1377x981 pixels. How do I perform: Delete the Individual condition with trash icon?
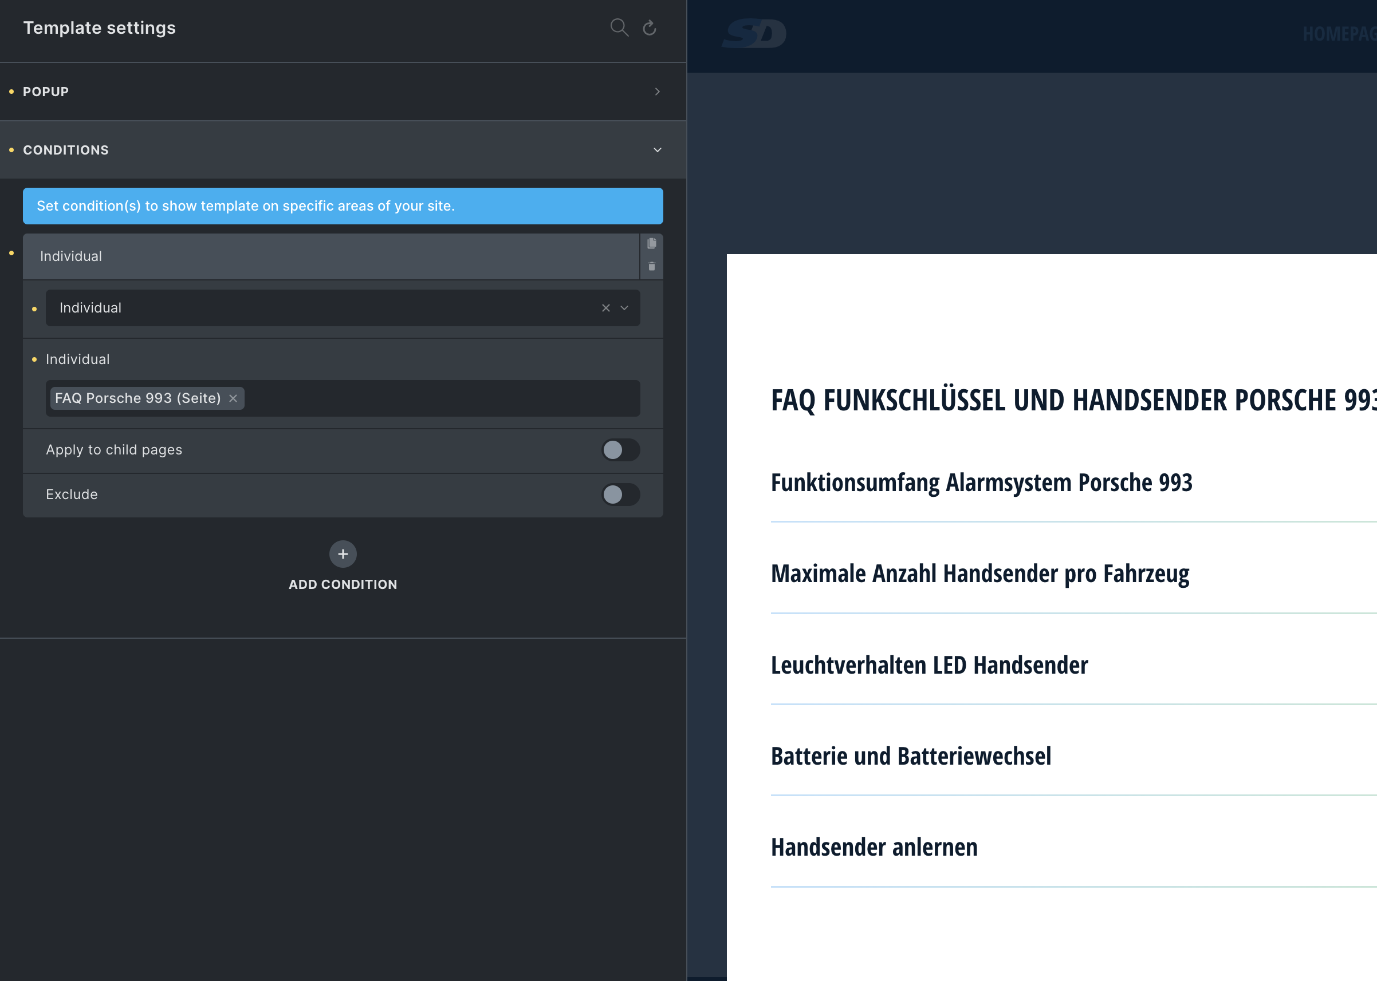click(x=652, y=266)
